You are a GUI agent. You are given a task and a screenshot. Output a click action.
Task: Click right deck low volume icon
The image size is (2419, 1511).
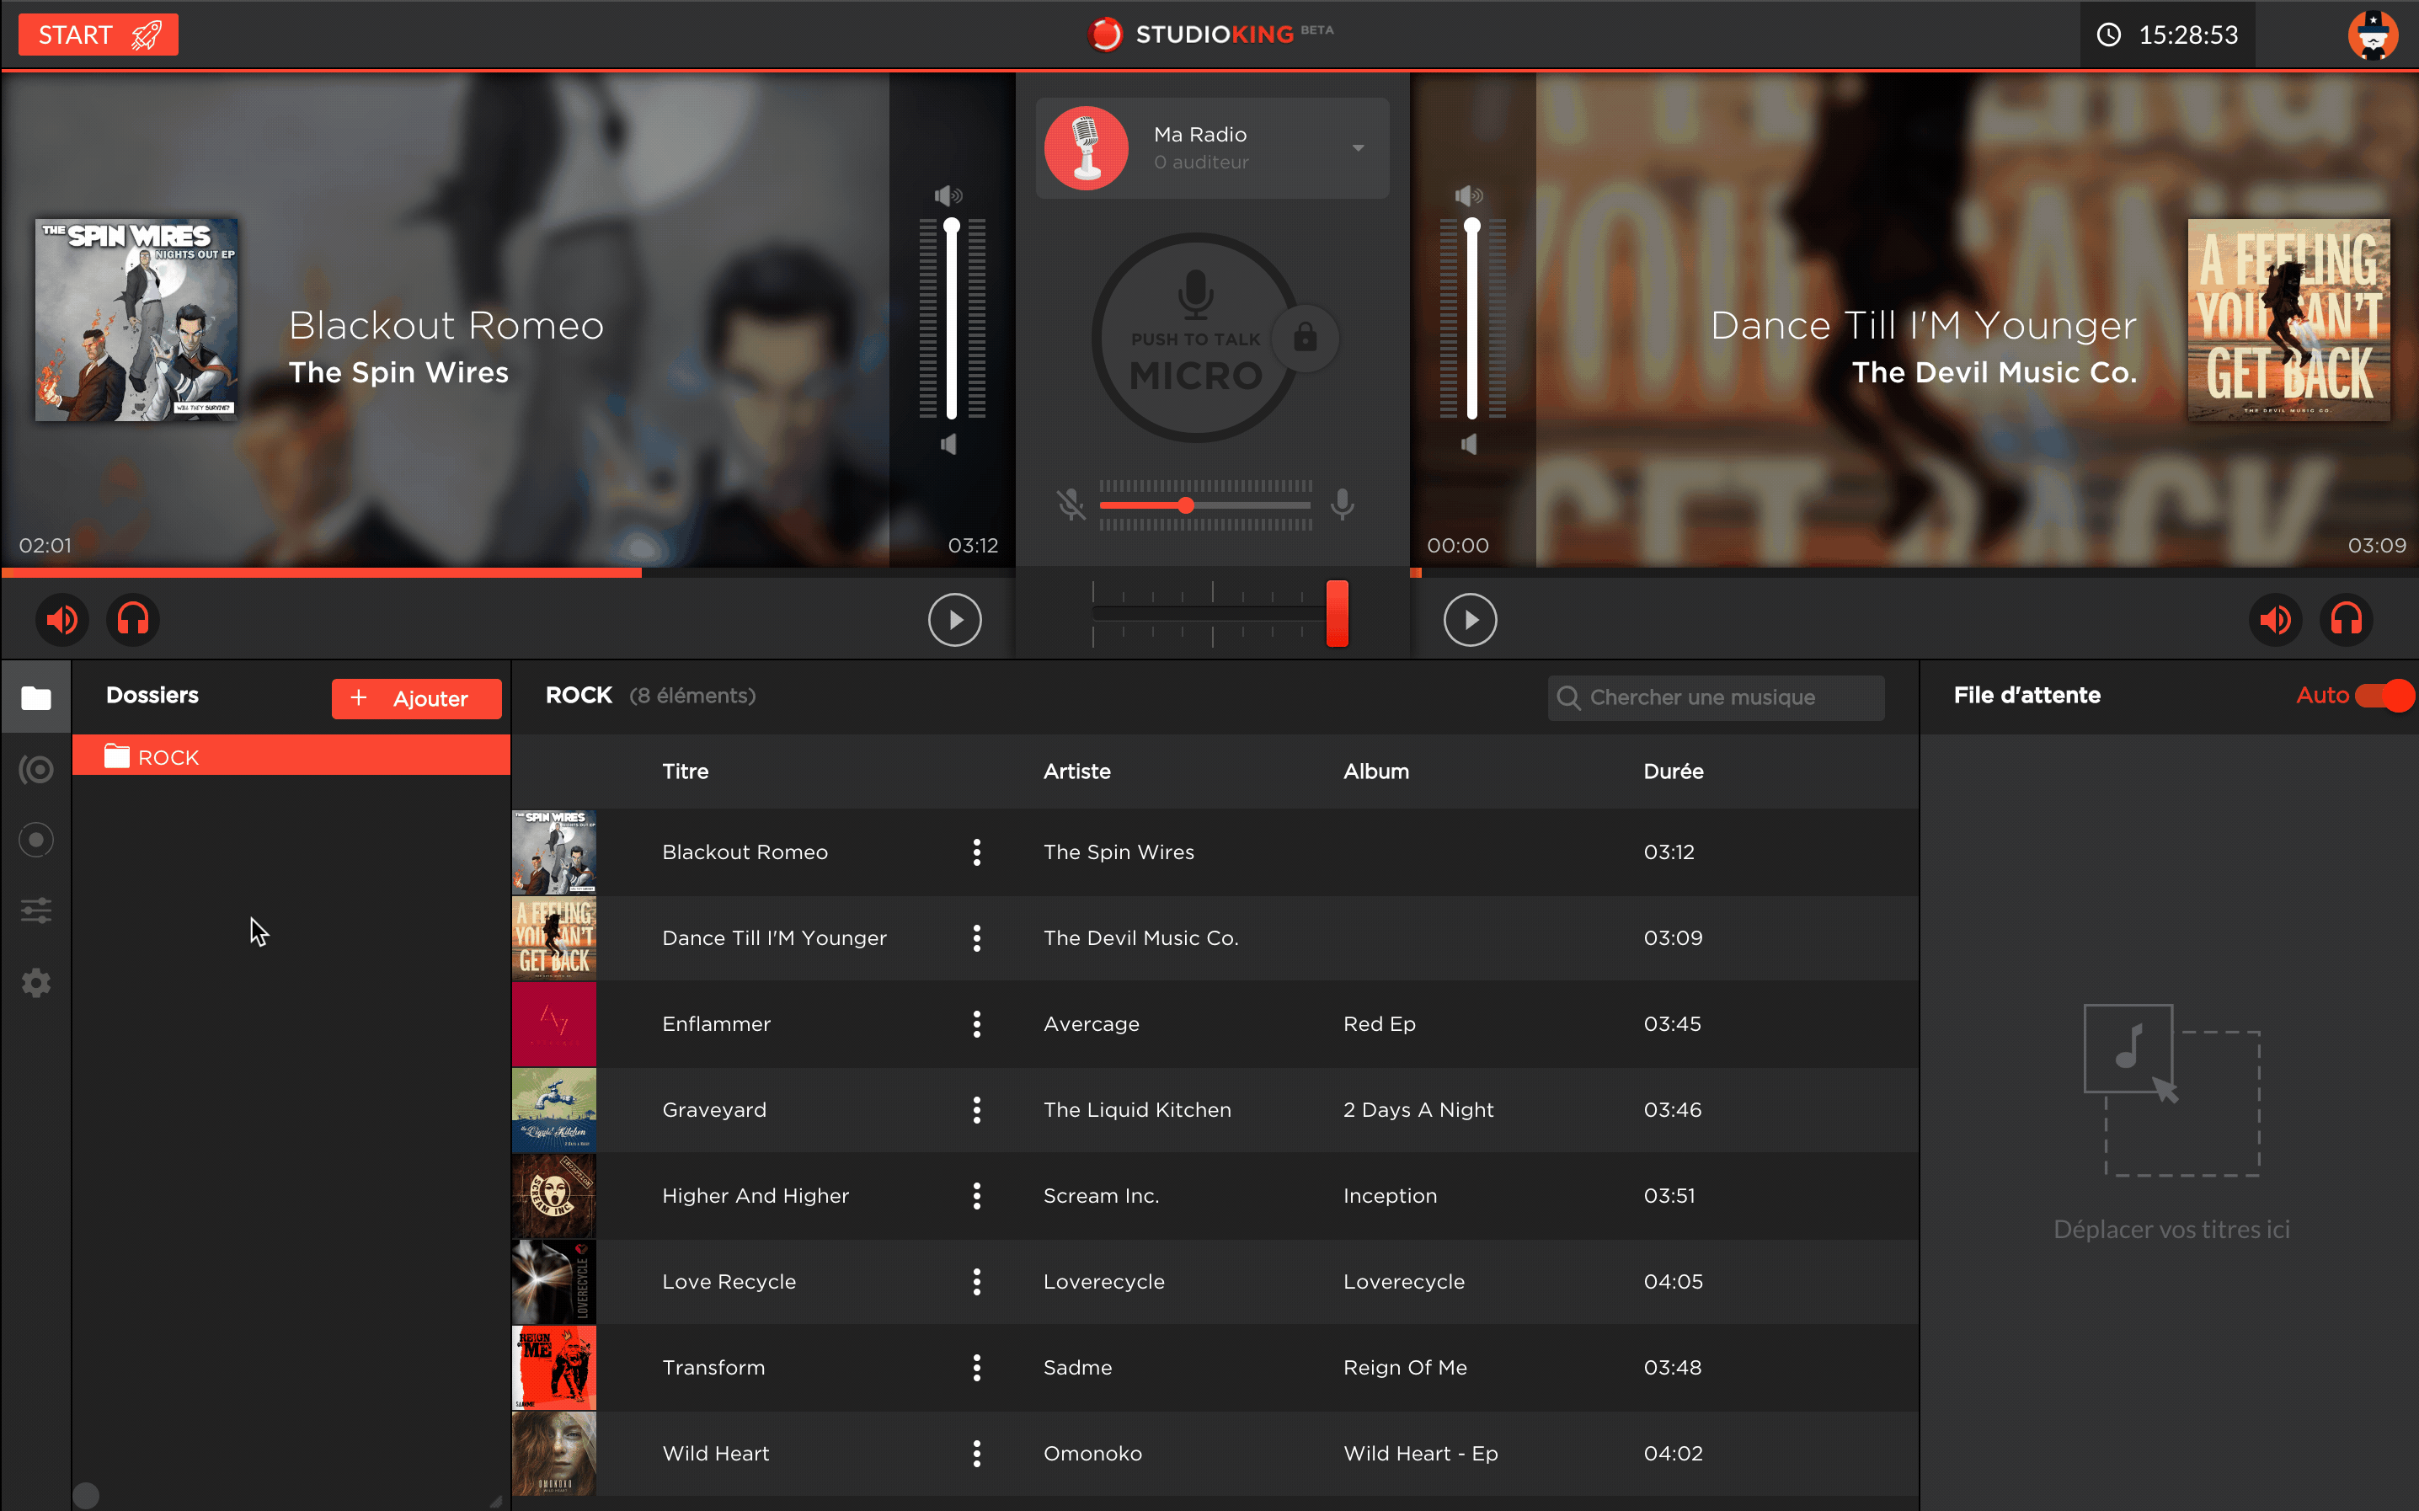point(1468,444)
